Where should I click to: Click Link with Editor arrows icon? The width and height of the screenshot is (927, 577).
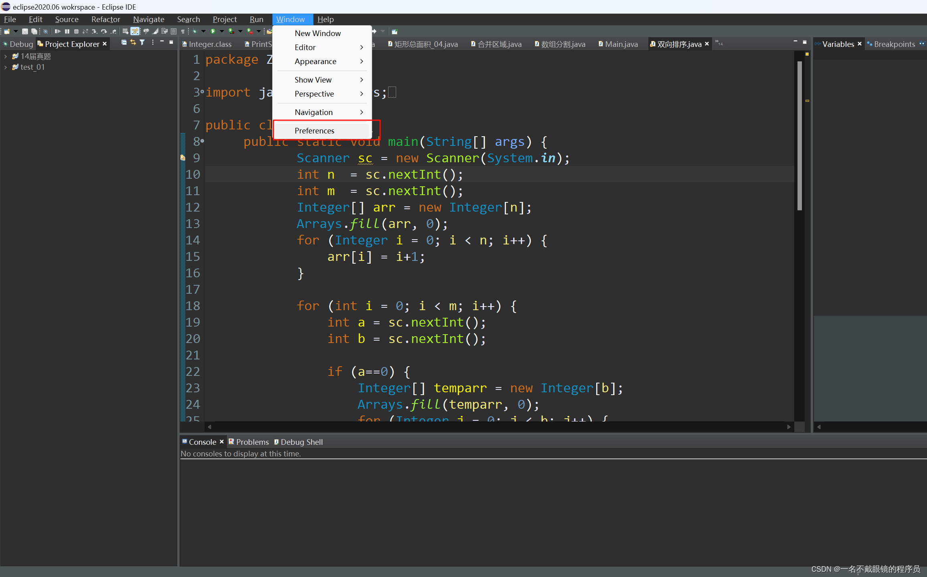coord(133,42)
